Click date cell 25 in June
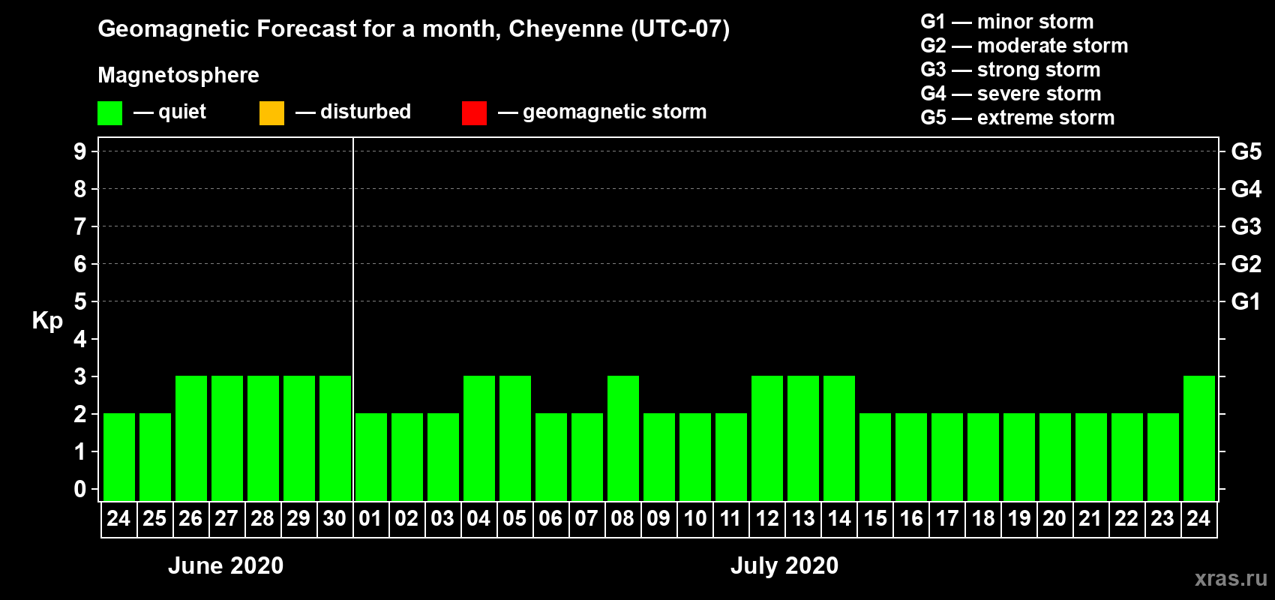Viewport: 1275px width, 600px height. coord(155,519)
